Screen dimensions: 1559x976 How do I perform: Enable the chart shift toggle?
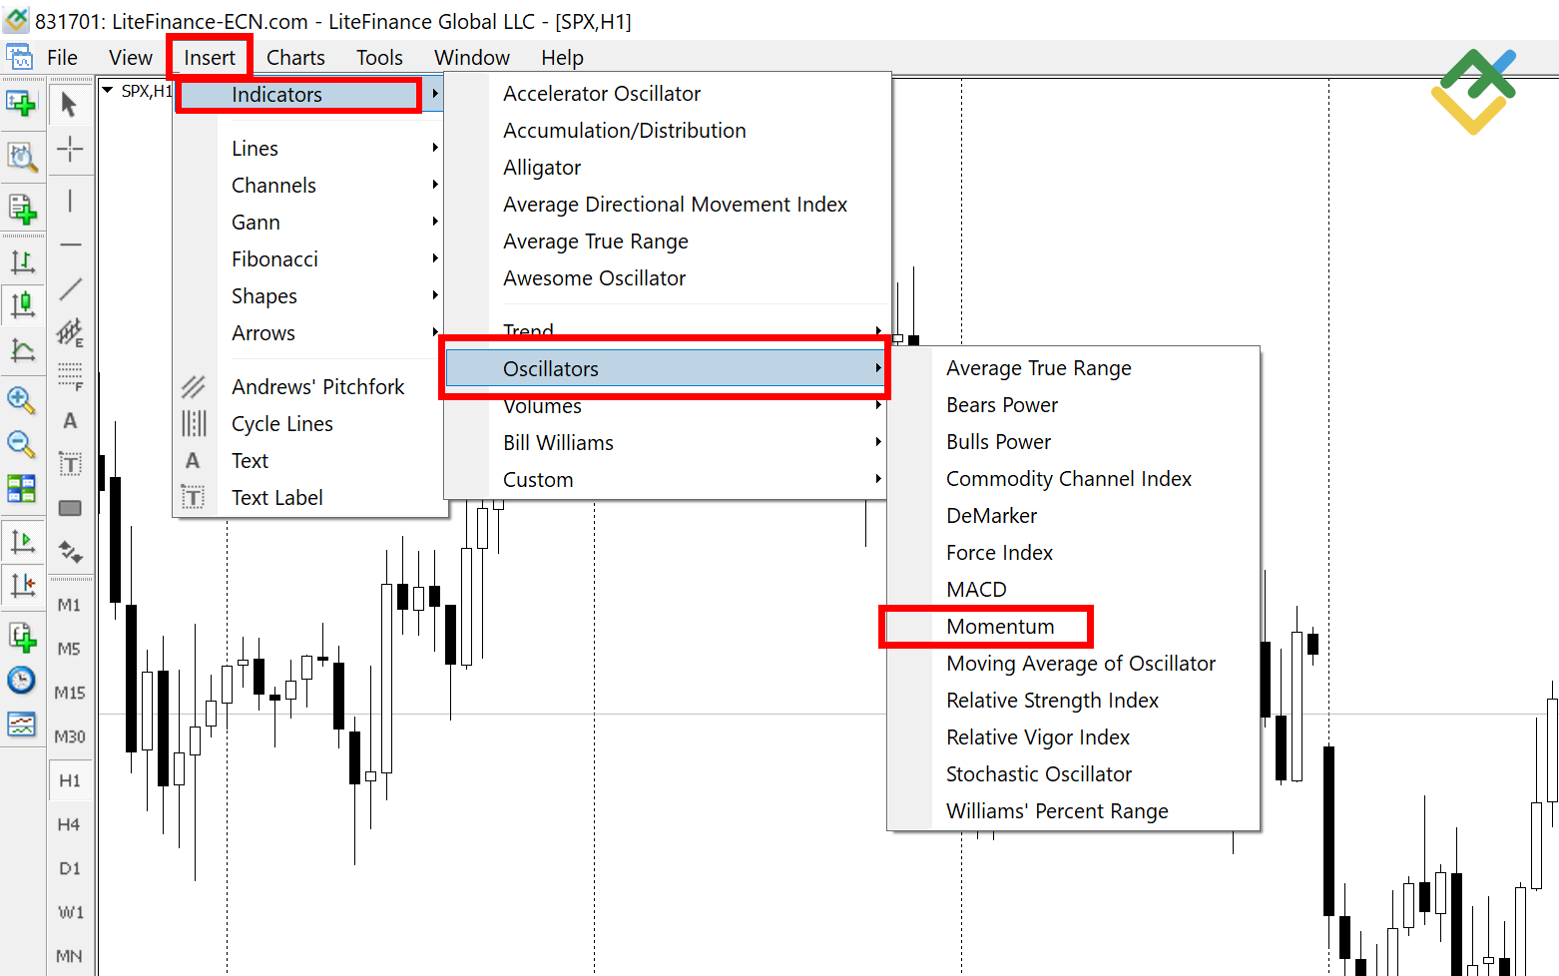[21, 585]
